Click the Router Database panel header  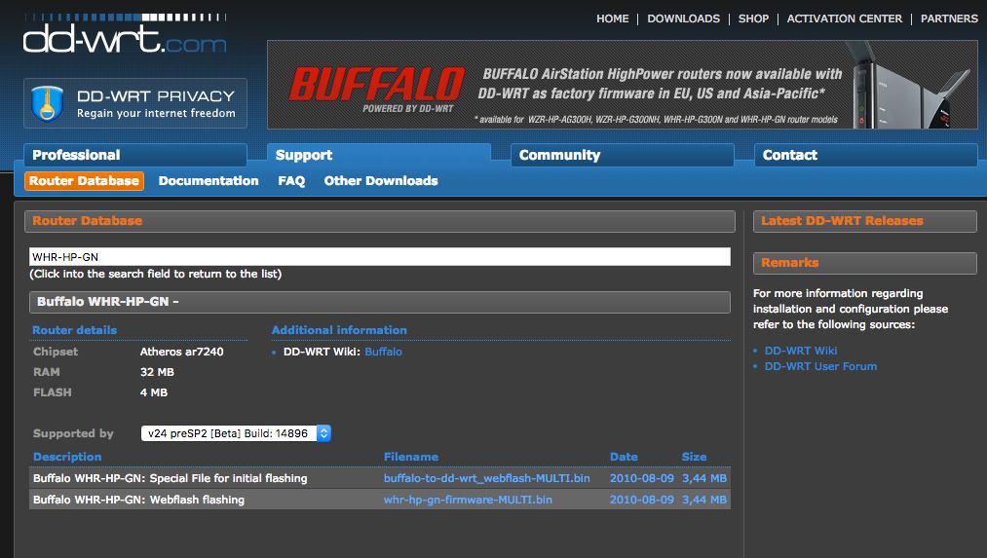(380, 221)
